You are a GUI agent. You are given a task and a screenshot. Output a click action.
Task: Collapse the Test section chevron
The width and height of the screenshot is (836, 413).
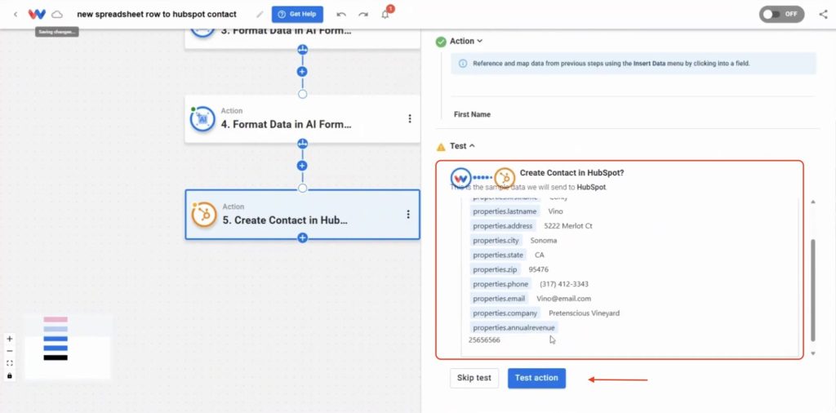[x=472, y=146]
